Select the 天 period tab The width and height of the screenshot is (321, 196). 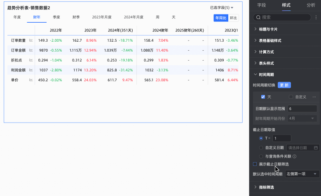click(173, 17)
